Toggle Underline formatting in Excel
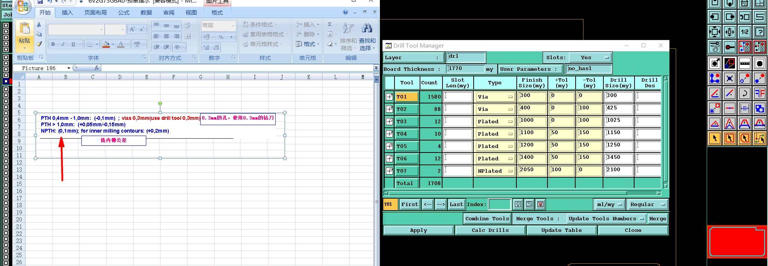Screen dimensions: 768x266 point(73,44)
